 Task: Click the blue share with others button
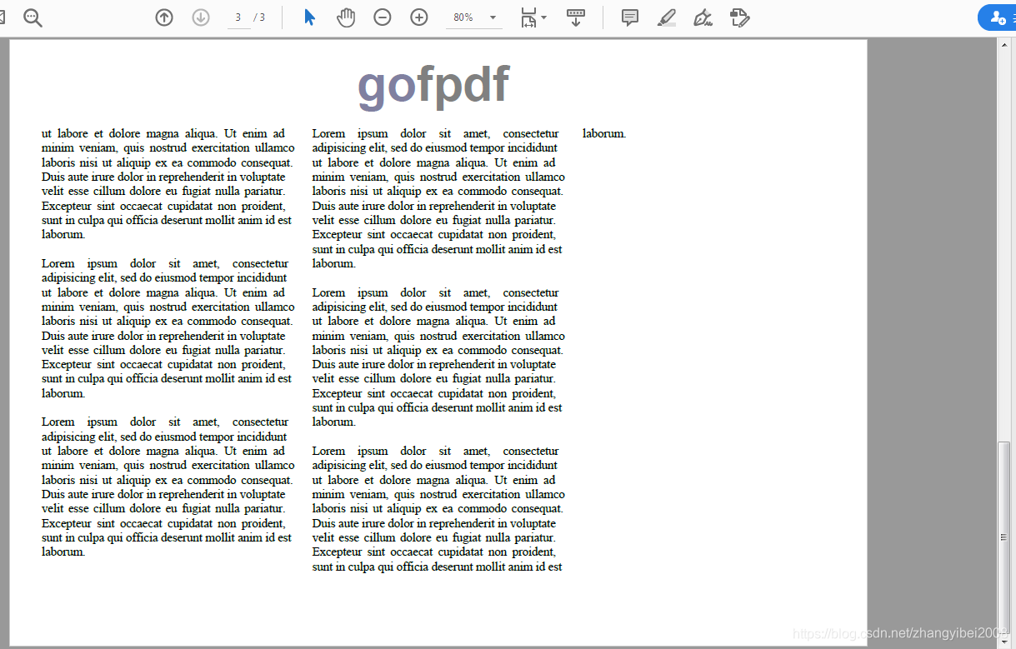coord(998,17)
